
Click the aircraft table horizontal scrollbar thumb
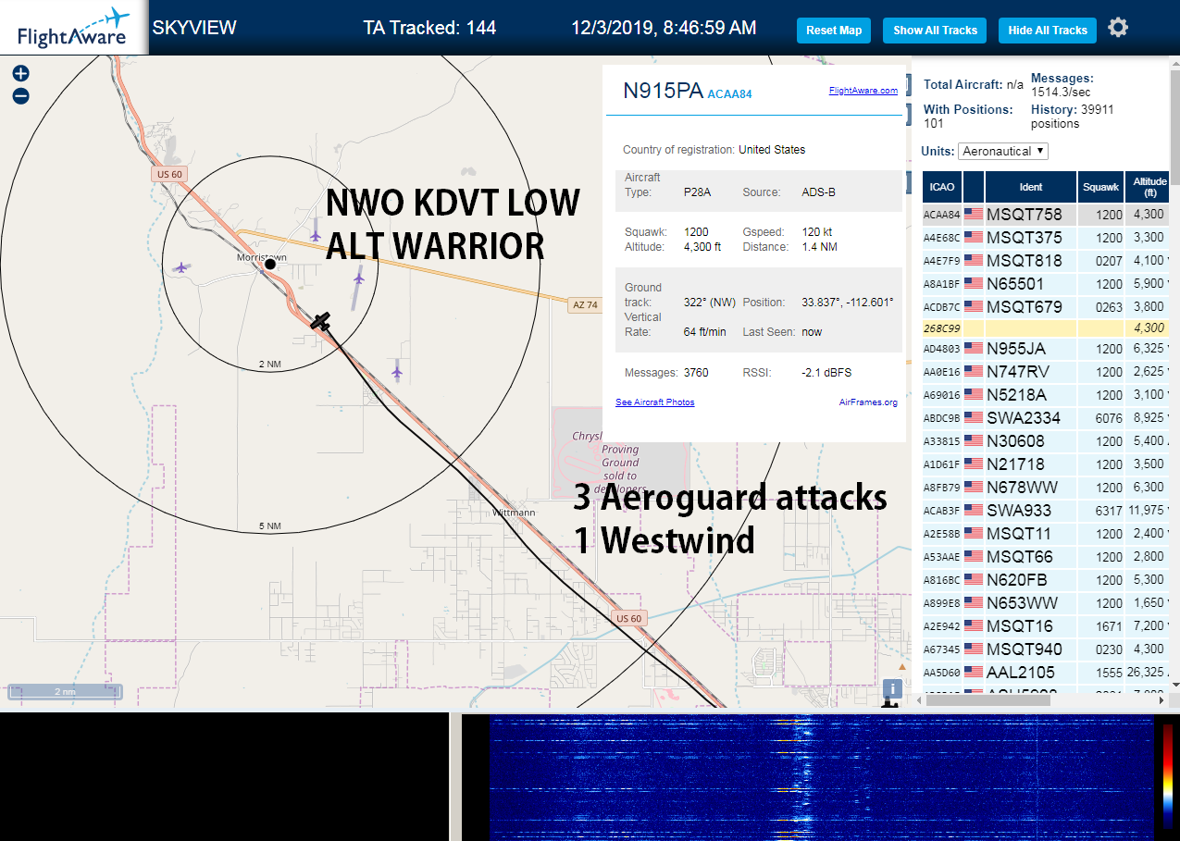[988, 700]
